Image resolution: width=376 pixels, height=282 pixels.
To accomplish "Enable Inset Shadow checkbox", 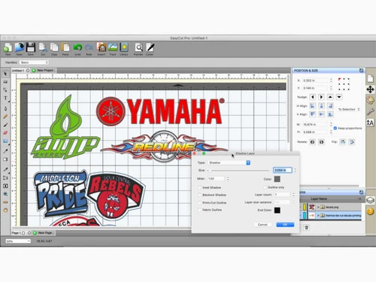I will point(200,187).
